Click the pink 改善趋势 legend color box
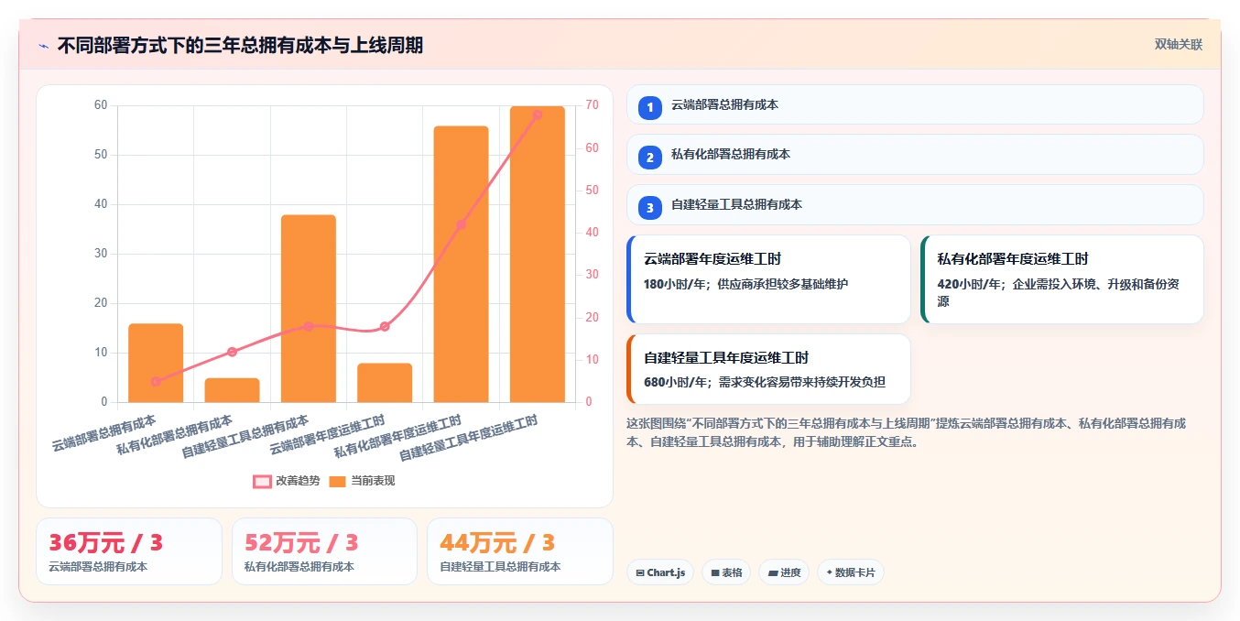This screenshot has width=1240, height=621. [262, 482]
